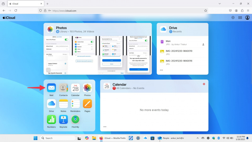Open Firefox account icon in toolbar
Image resolution: width=252 pixels, height=142 pixels.
pyautogui.click(x=236, y=11)
